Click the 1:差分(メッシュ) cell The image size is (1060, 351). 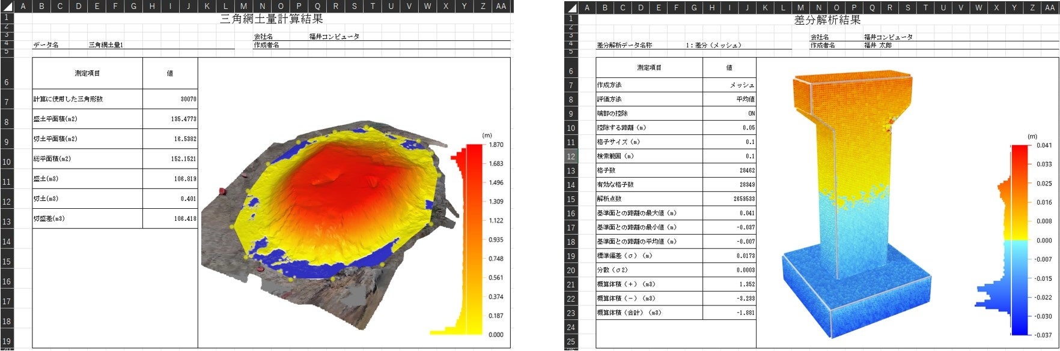tap(714, 46)
